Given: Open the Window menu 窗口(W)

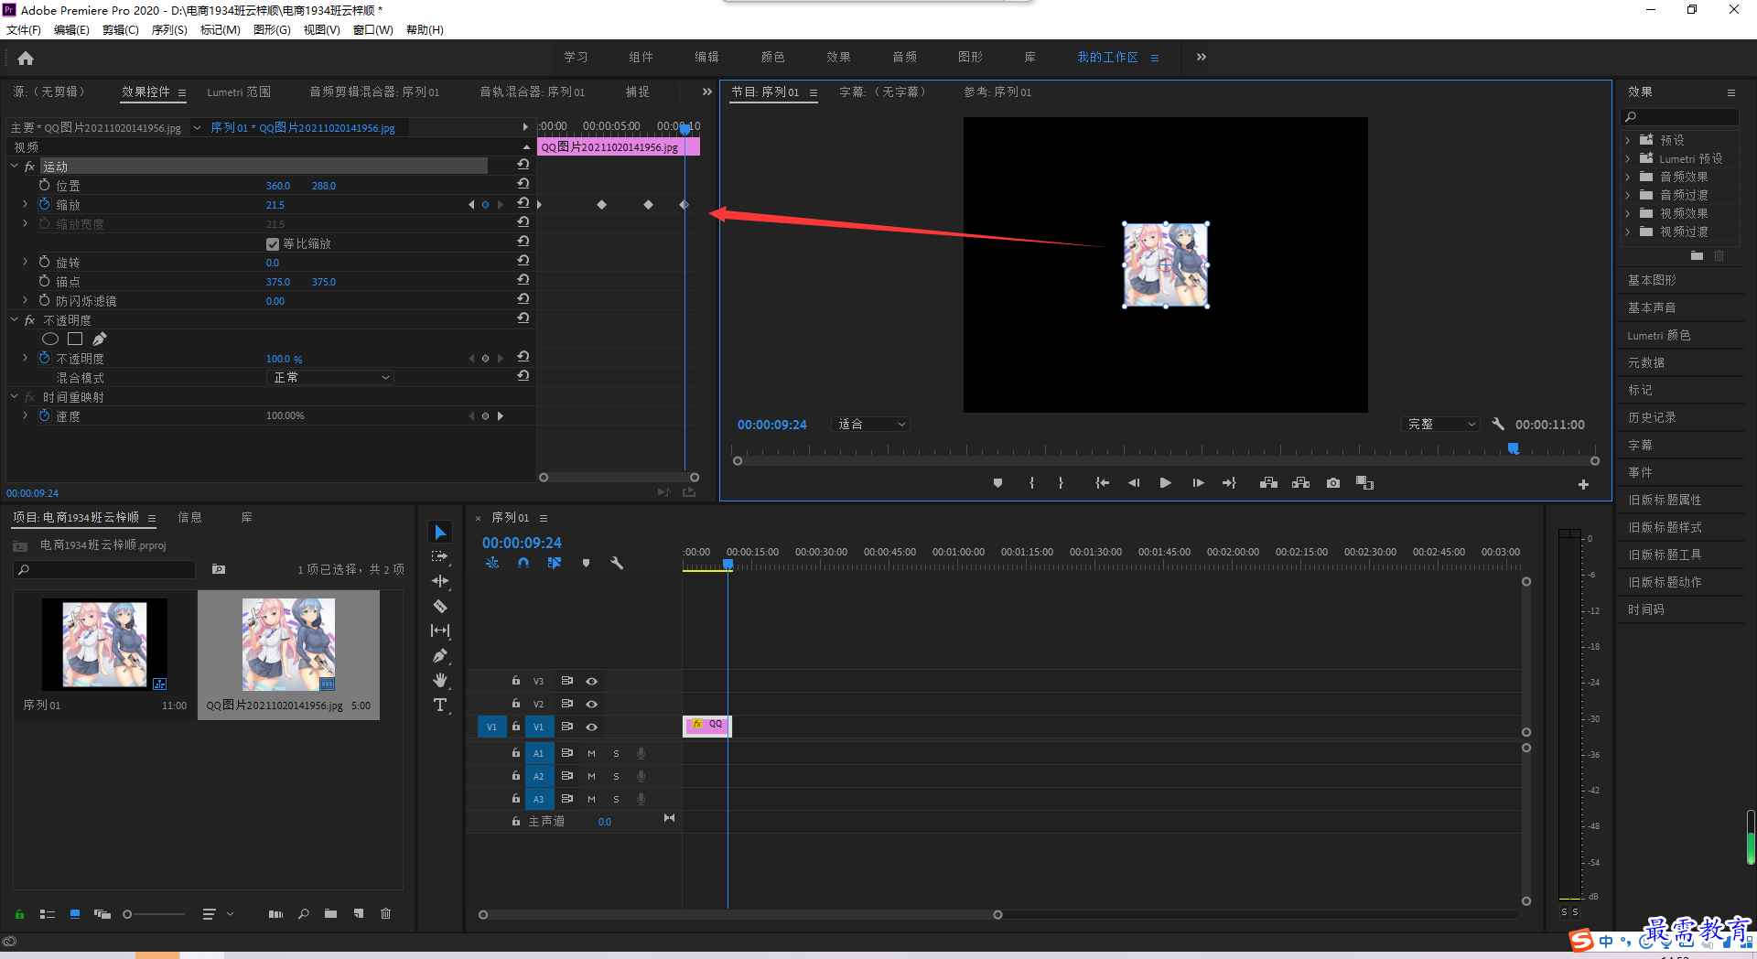Looking at the screenshot, I should pos(373,30).
